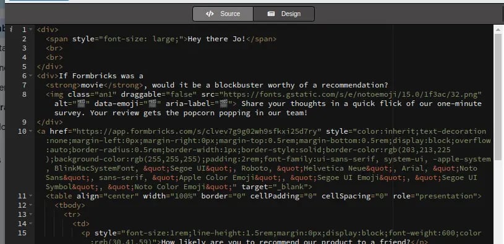This screenshot has height=244, width=504.
Task: Collapse the tbody fold arrow at line 12
Action: click(x=31, y=205)
